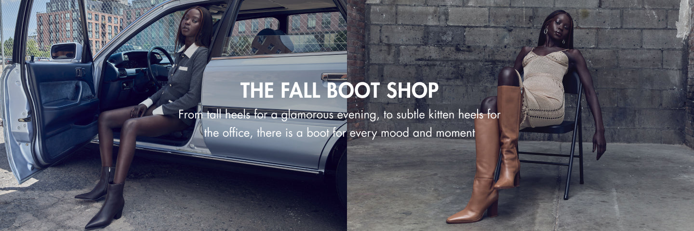This screenshot has height=231, width=694.
Task: Click the car side mirror
Action: 67,51
